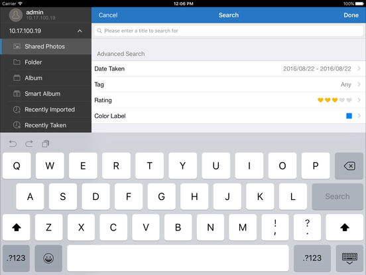Viewport: 366px width, 275px height.
Task: Click the undo arrow above keyboard
Action: pos(13,143)
